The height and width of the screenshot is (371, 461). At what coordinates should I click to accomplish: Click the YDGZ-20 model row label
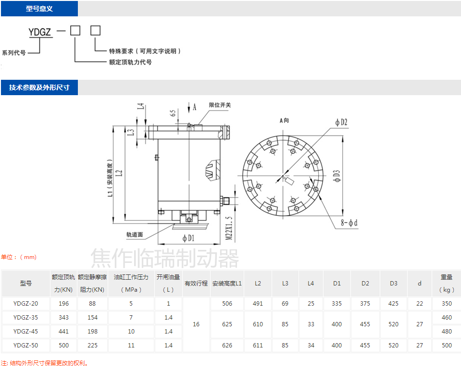point(25,304)
